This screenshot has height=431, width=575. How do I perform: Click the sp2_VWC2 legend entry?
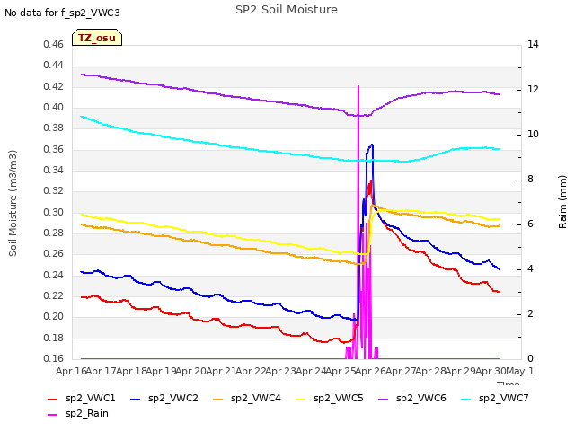point(164,398)
